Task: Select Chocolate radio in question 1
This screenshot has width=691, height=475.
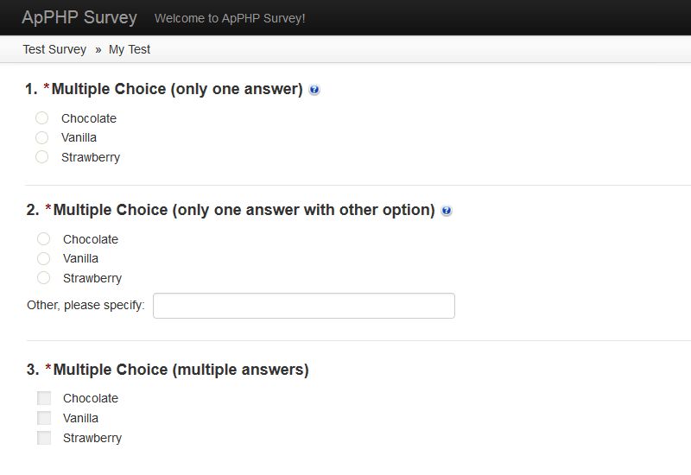Action: point(41,118)
